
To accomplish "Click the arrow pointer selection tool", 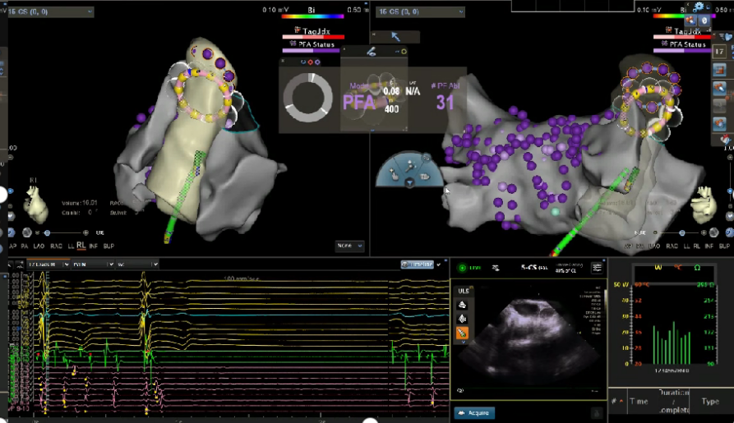I will coord(395,36).
